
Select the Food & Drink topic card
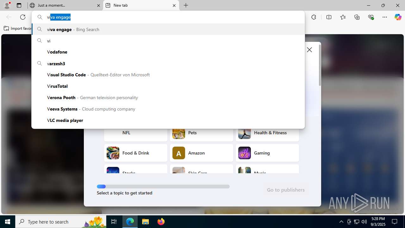coord(136,153)
